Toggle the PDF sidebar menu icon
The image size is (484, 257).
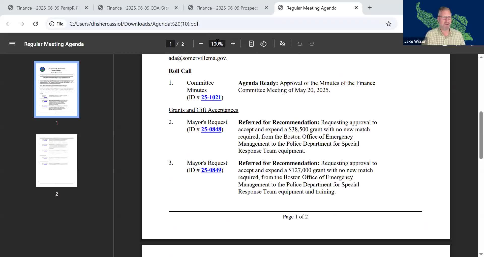(x=12, y=44)
